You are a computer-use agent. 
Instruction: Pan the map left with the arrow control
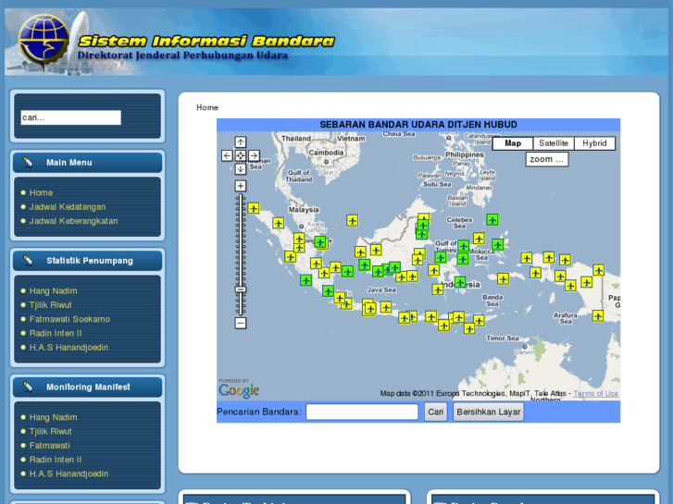[x=227, y=155]
